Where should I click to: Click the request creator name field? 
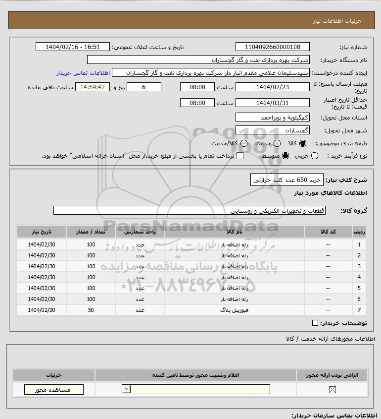(x=211, y=73)
